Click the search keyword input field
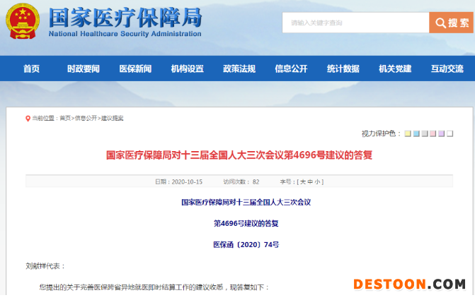Viewport: 475px width, 300px height. (x=355, y=23)
